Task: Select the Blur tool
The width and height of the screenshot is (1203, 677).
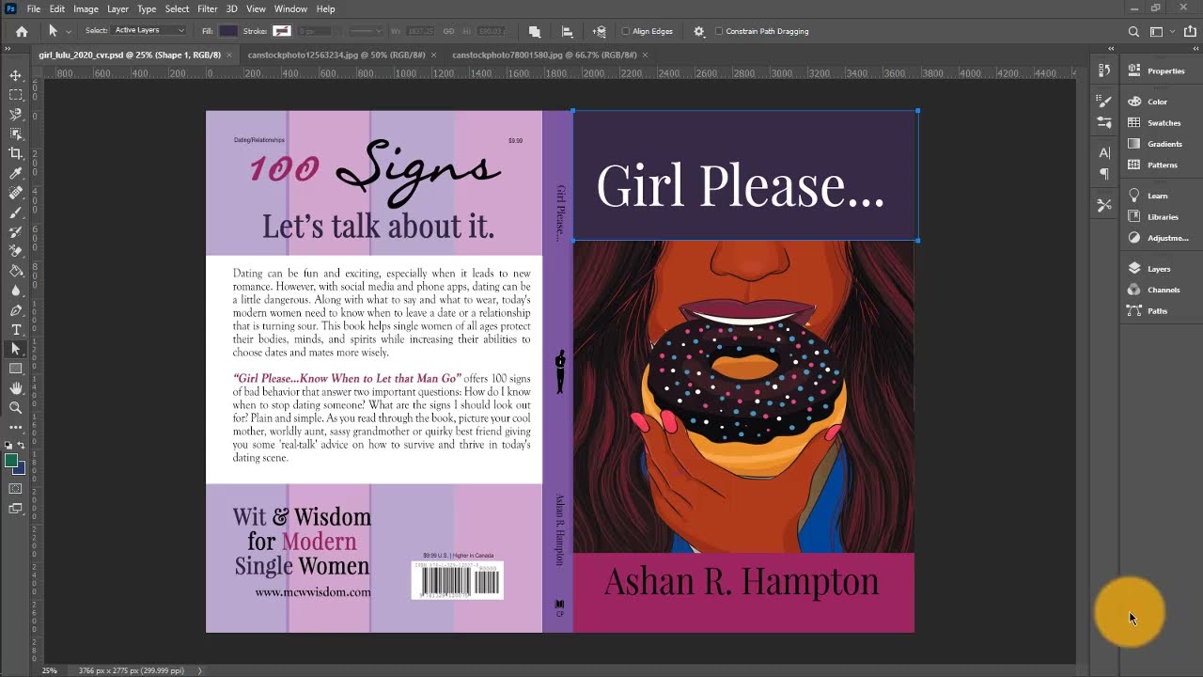Action: click(15, 291)
